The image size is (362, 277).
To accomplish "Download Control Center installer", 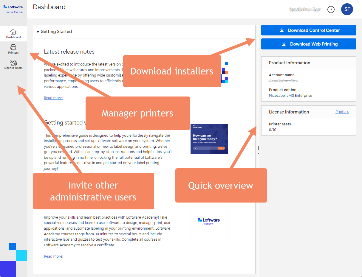I will [x=309, y=30].
